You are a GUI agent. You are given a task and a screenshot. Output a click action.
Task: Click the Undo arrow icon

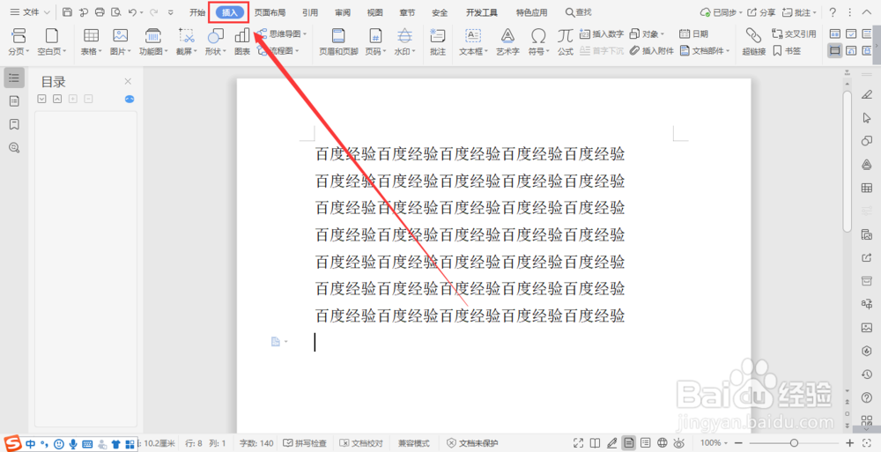132,11
